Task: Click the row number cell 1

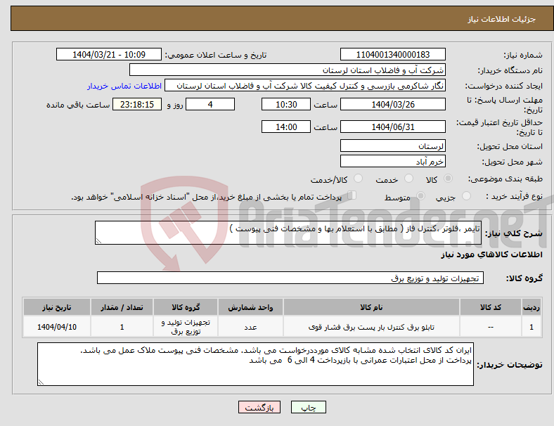Action: (531, 327)
